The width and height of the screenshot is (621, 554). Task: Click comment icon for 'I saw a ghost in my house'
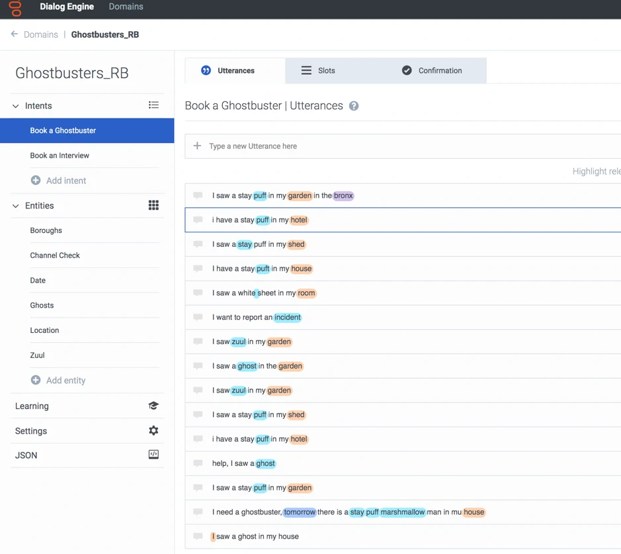coord(198,536)
